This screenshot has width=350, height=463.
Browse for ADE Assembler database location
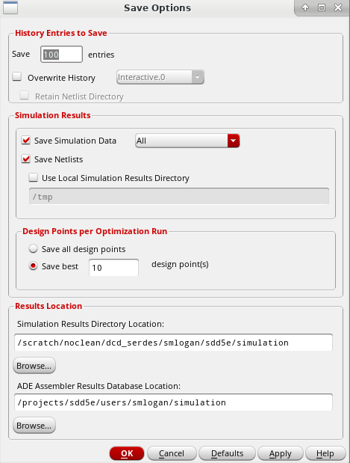(x=34, y=425)
